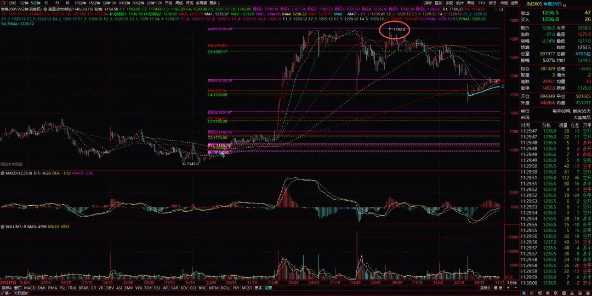Switch sub-chart to OBV indicator
This screenshot has height=296, width=592.
point(110,288)
